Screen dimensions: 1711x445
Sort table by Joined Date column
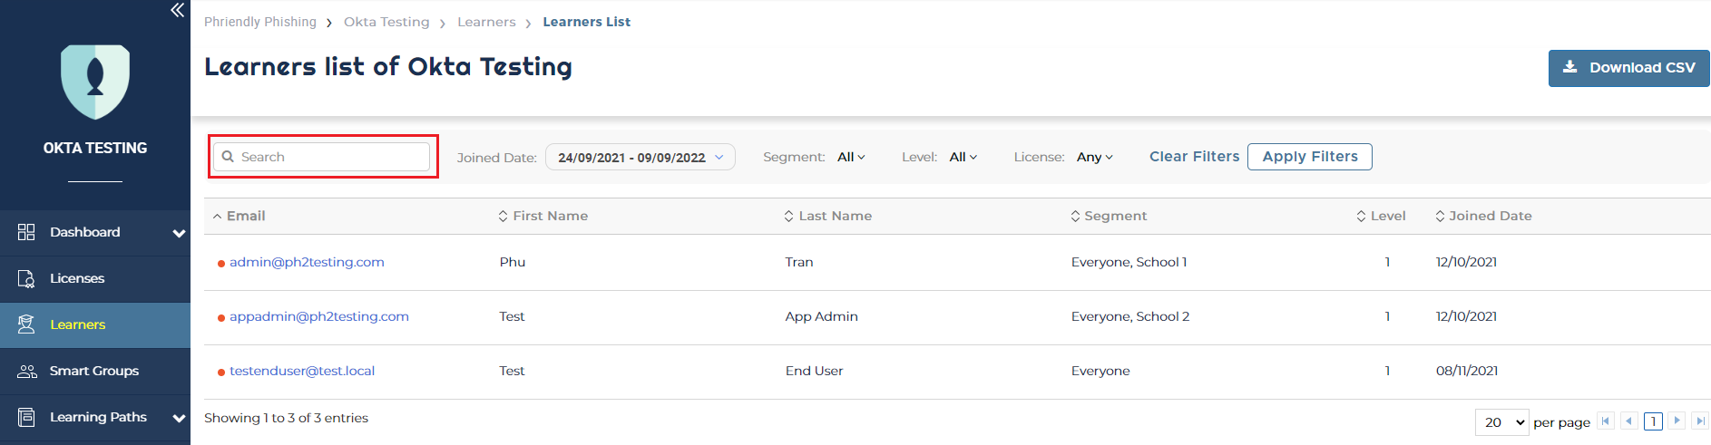(1483, 216)
